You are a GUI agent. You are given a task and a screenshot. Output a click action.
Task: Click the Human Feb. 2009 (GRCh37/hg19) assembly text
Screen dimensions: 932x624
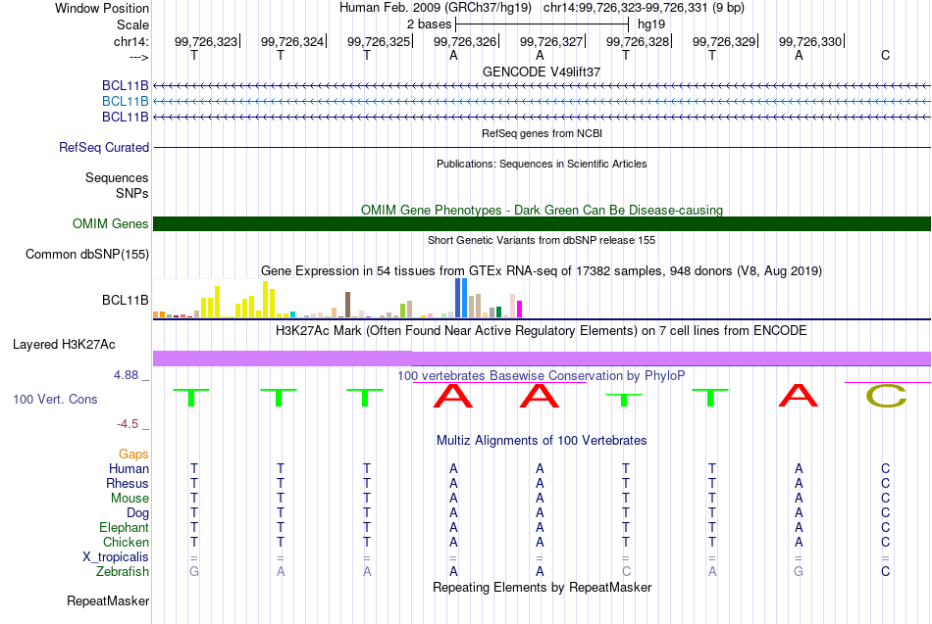(x=435, y=8)
